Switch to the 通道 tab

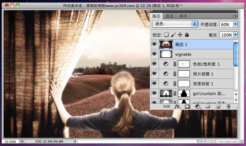click(x=170, y=16)
